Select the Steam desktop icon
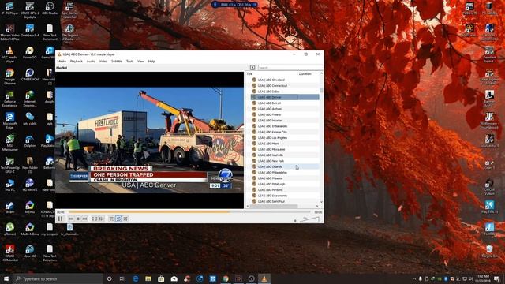The image size is (505, 284). click(x=9, y=207)
